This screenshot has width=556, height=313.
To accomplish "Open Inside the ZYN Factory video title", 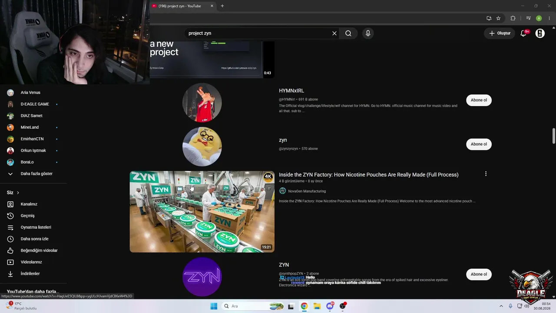I will coord(368,175).
